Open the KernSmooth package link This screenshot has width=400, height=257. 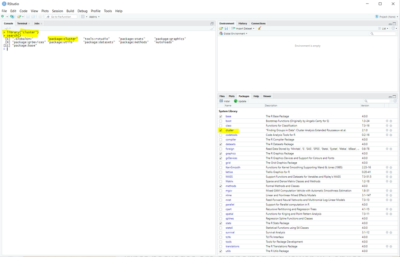(x=233, y=167)
